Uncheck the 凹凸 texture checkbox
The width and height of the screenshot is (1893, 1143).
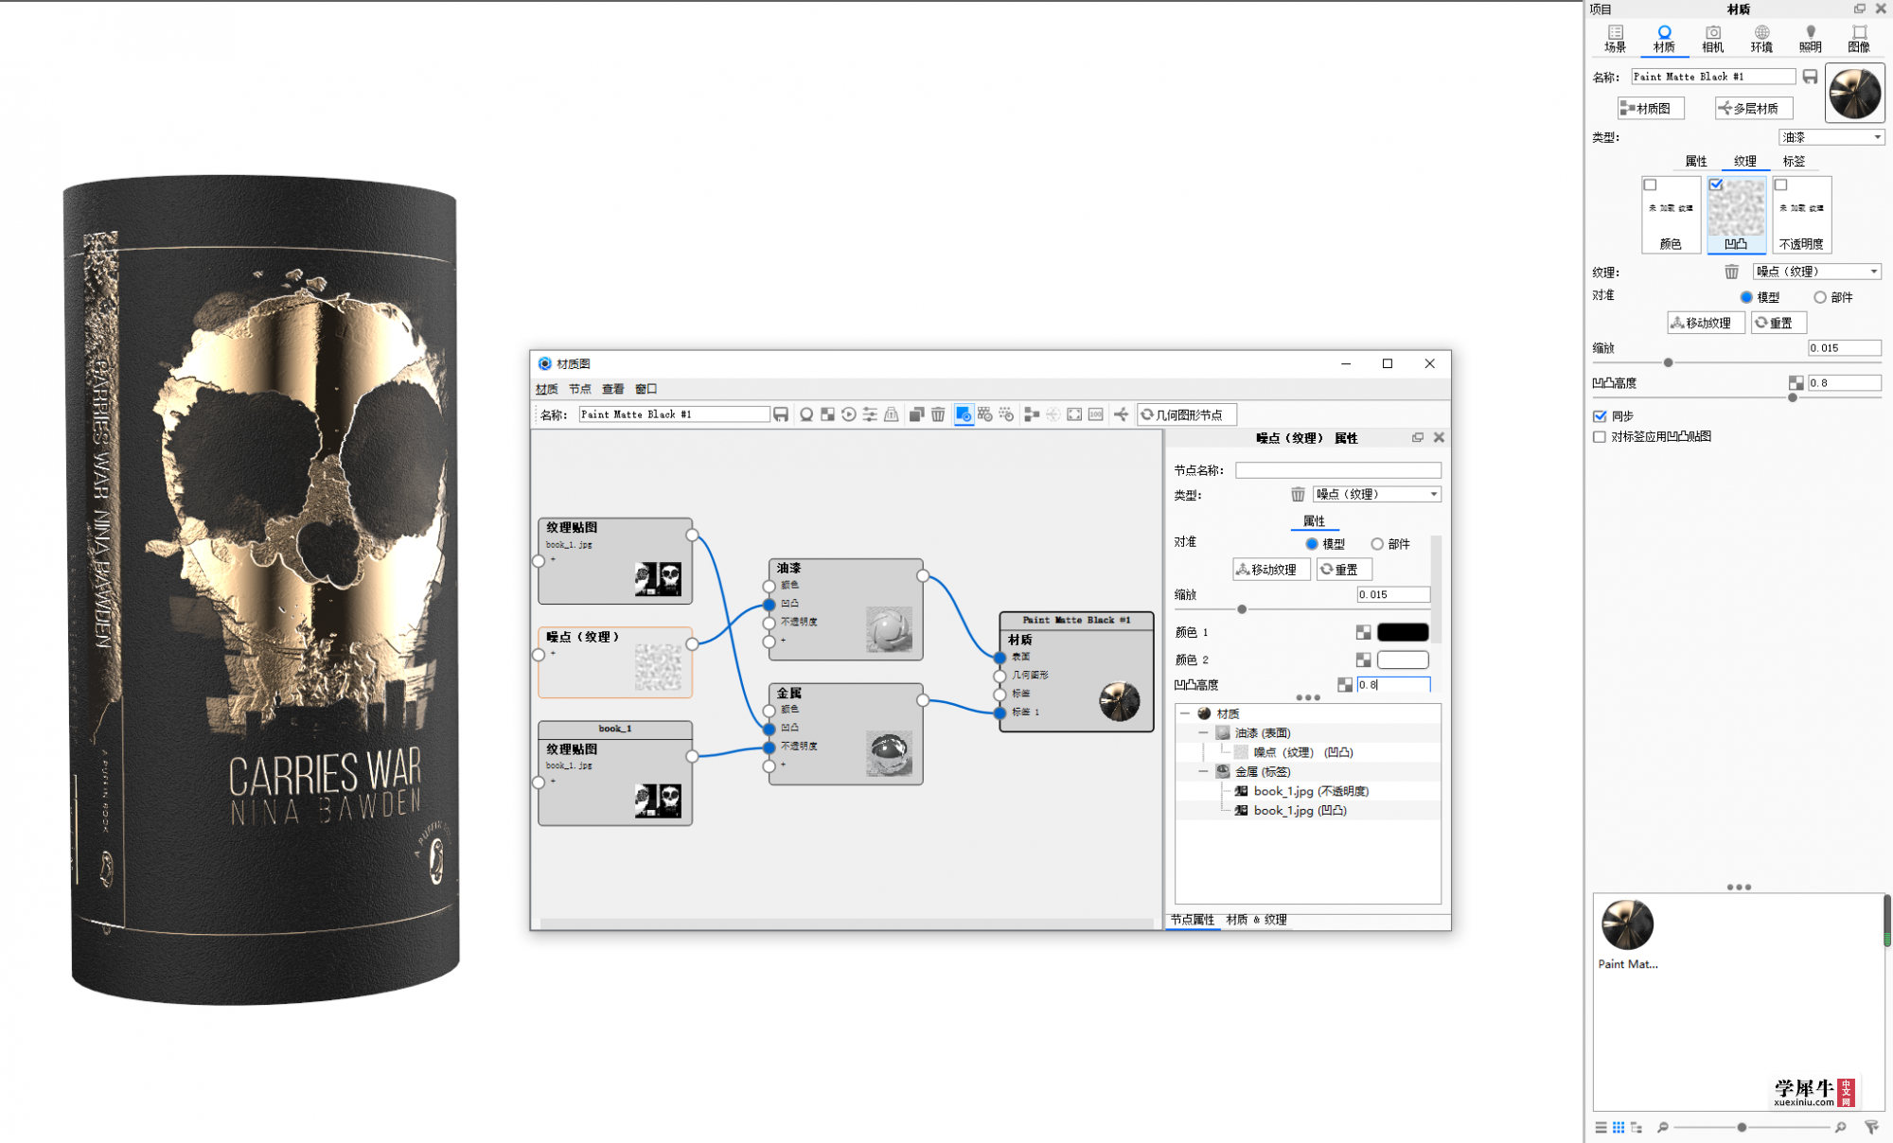[1716, 185]
